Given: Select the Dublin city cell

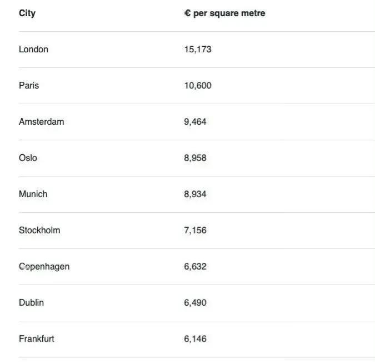Looking at the screenshot, I should tap(31, 303).
